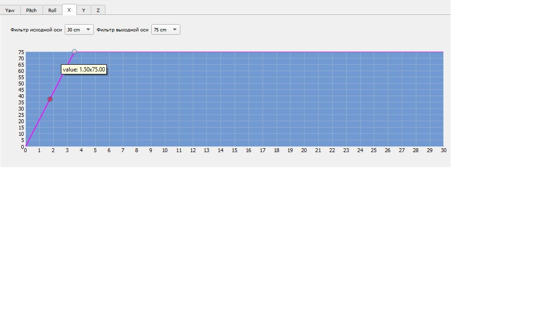Click the gray control point at curve top
The width and height of the screenshot is (557, 313).
pos(74,52)
